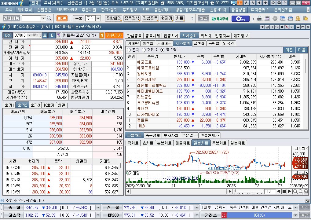Toggle the KRX market button
Viewport: 311px width, 220px height.
(x=8, y=35)
